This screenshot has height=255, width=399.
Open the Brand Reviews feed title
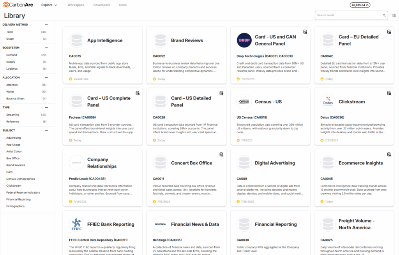point(187,40)
